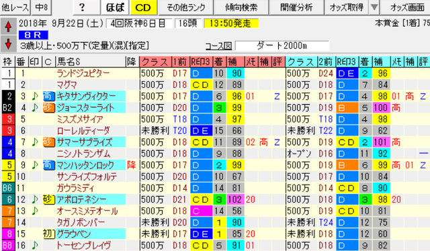The image size is (430, 251).
Task: Select horse name ガウラミディ
Action: click(x=75, y=188)
